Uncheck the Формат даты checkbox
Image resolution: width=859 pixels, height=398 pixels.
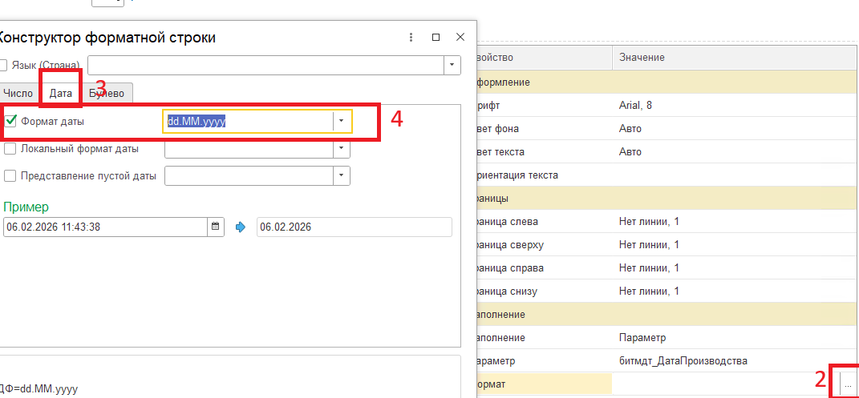pos(11,122)
